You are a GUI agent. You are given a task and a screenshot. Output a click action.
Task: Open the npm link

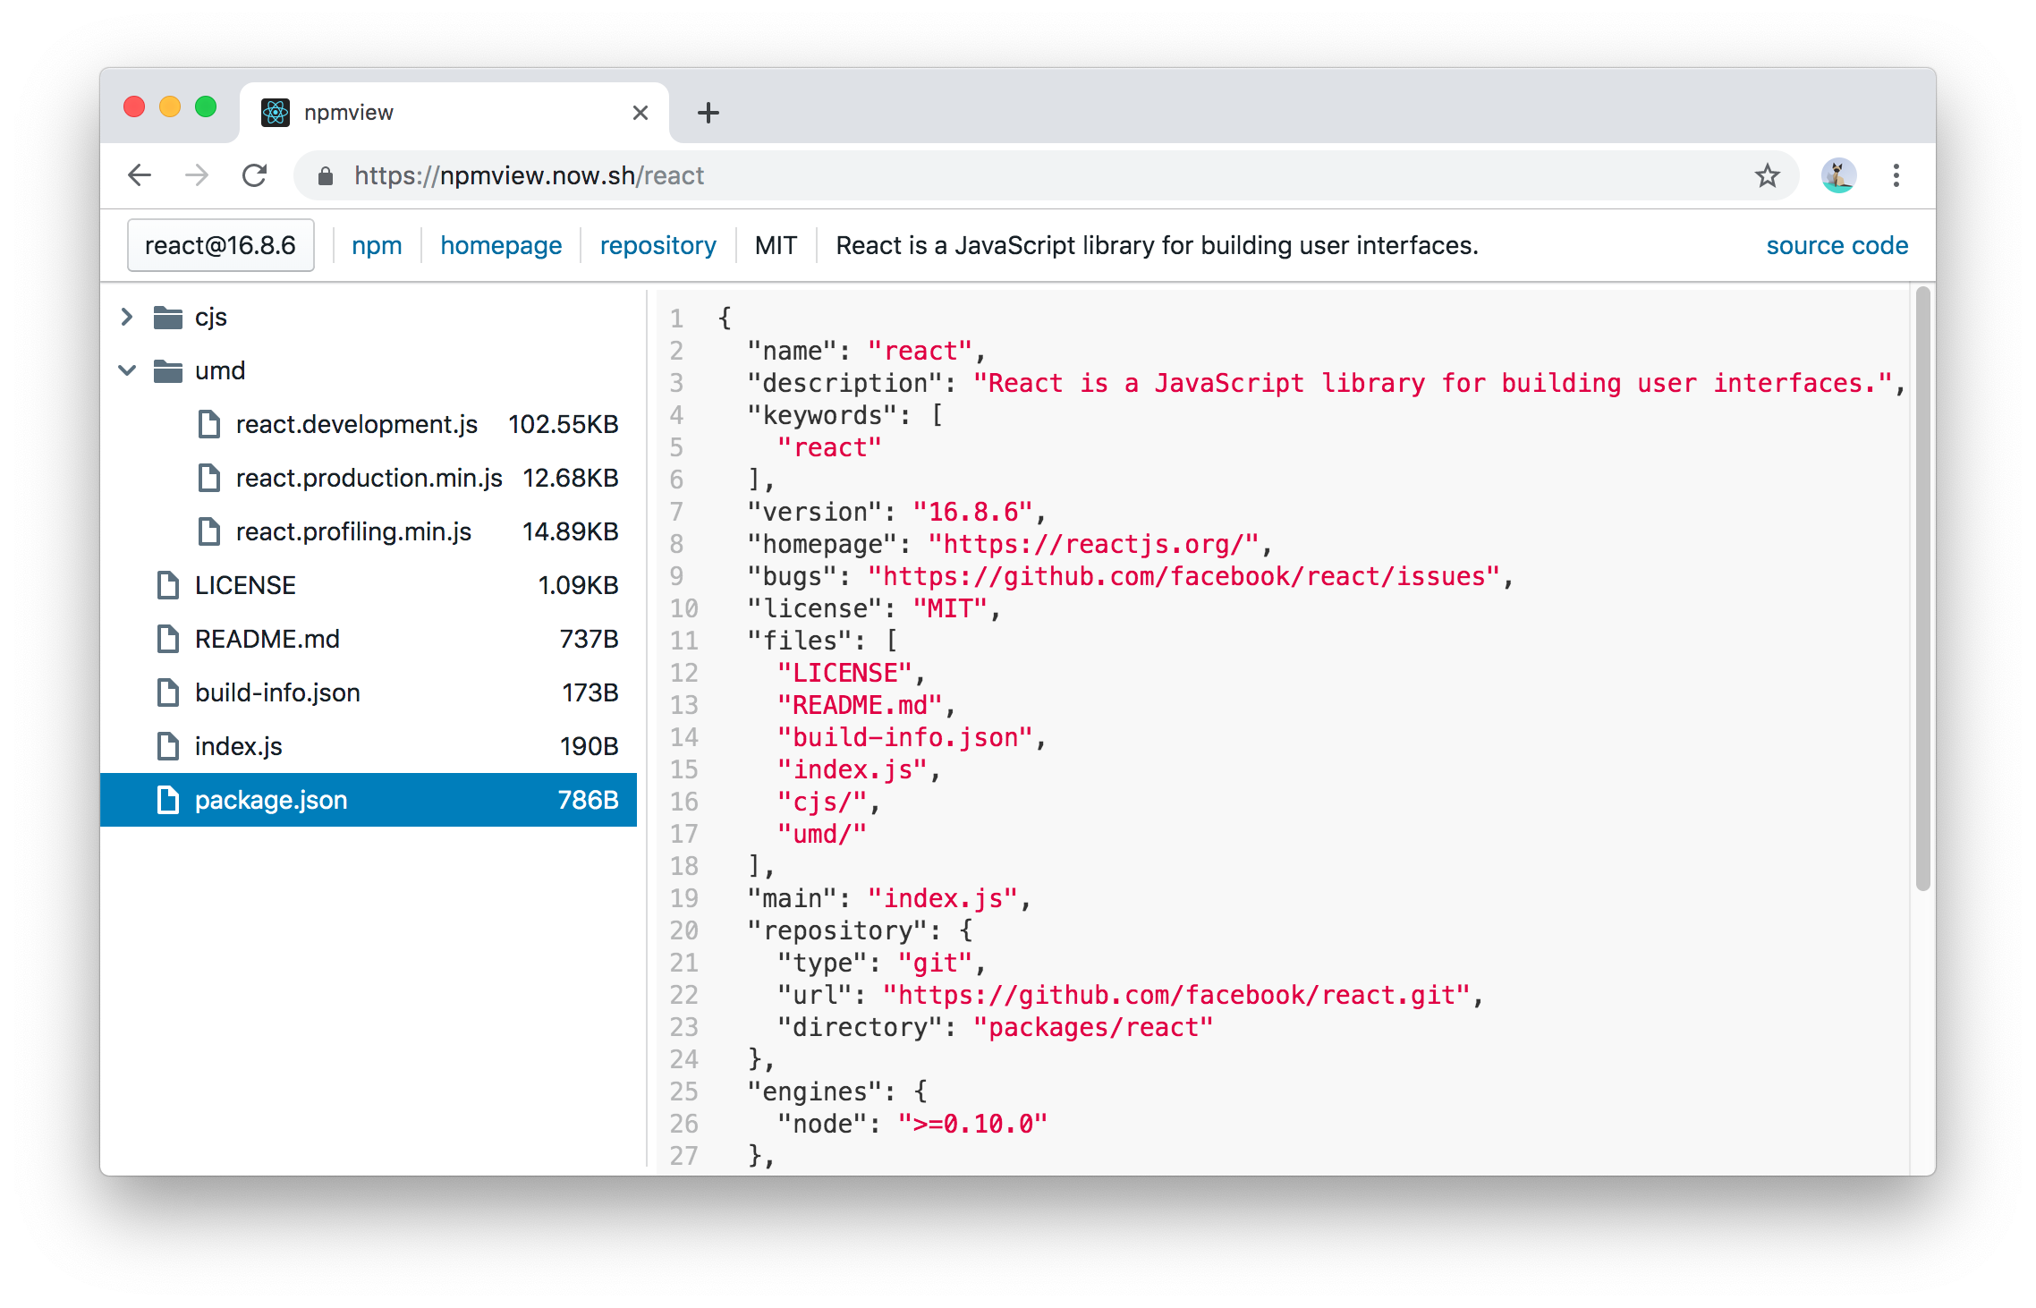click(x=377, y=245)
